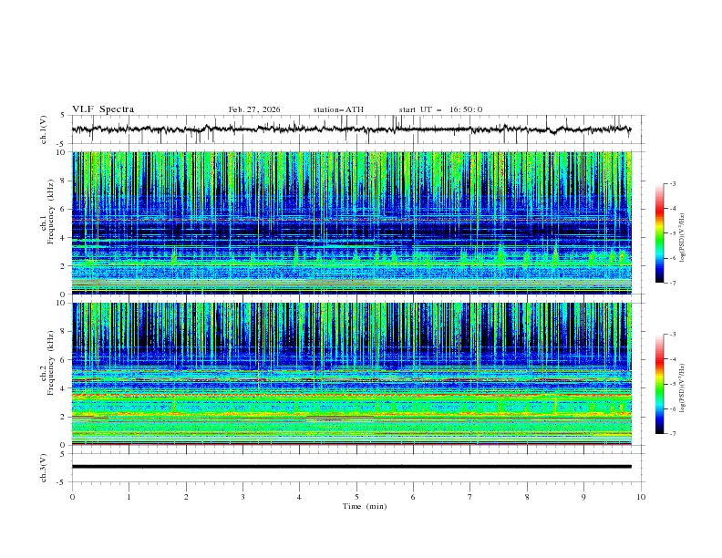Click the ch.2 colorbar "log(PSD)(V²/Hz)" label
This screenshot has width=722, height=558.
[682, 388]
